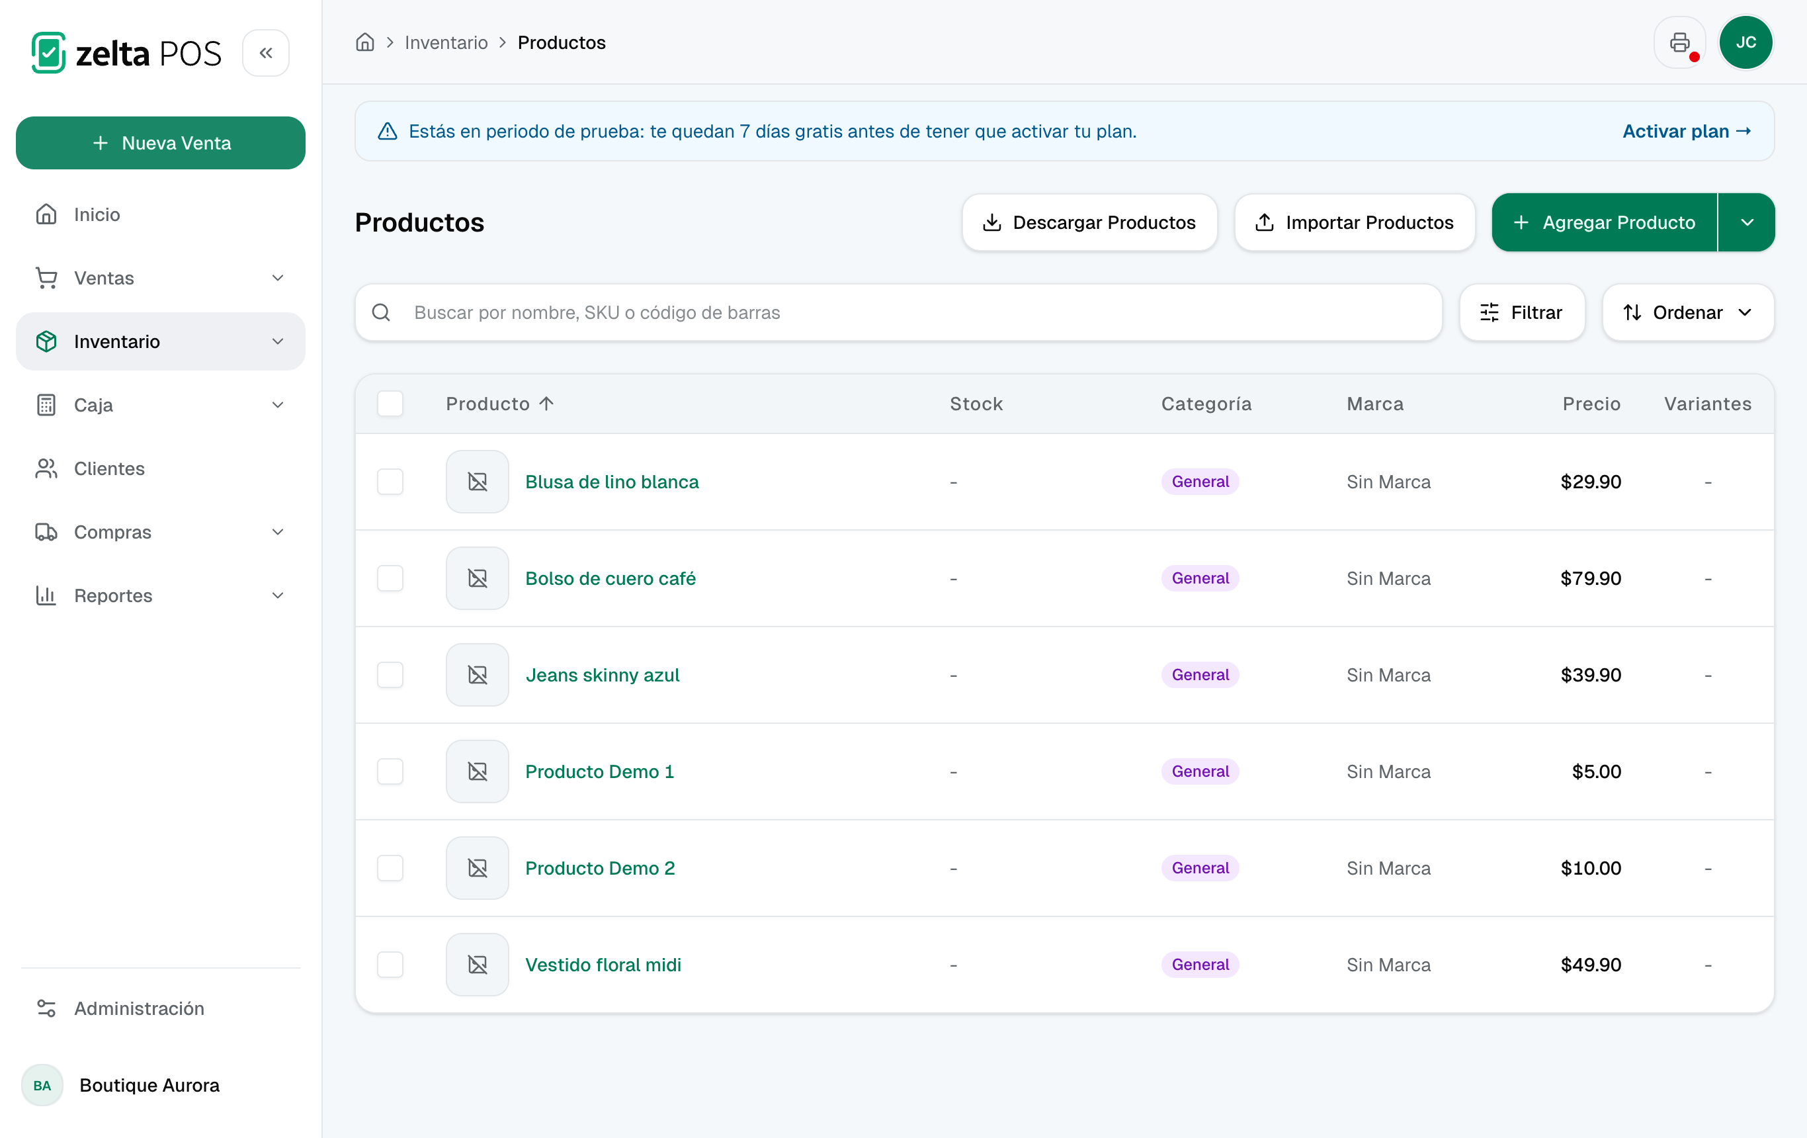Expand the Caja menu chevron
Screen dimensions: 1807x1138
[278, 406]
